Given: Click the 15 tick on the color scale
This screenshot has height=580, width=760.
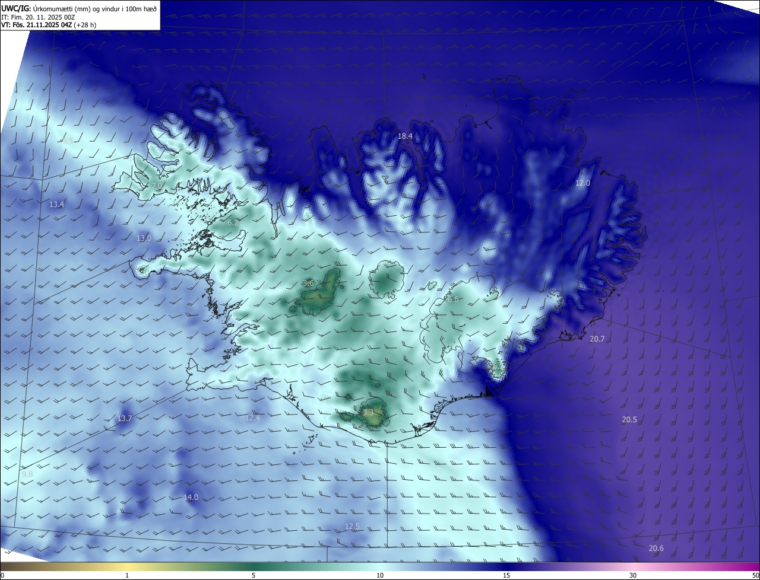Looking at the screenshot, I should pos(506,575).
